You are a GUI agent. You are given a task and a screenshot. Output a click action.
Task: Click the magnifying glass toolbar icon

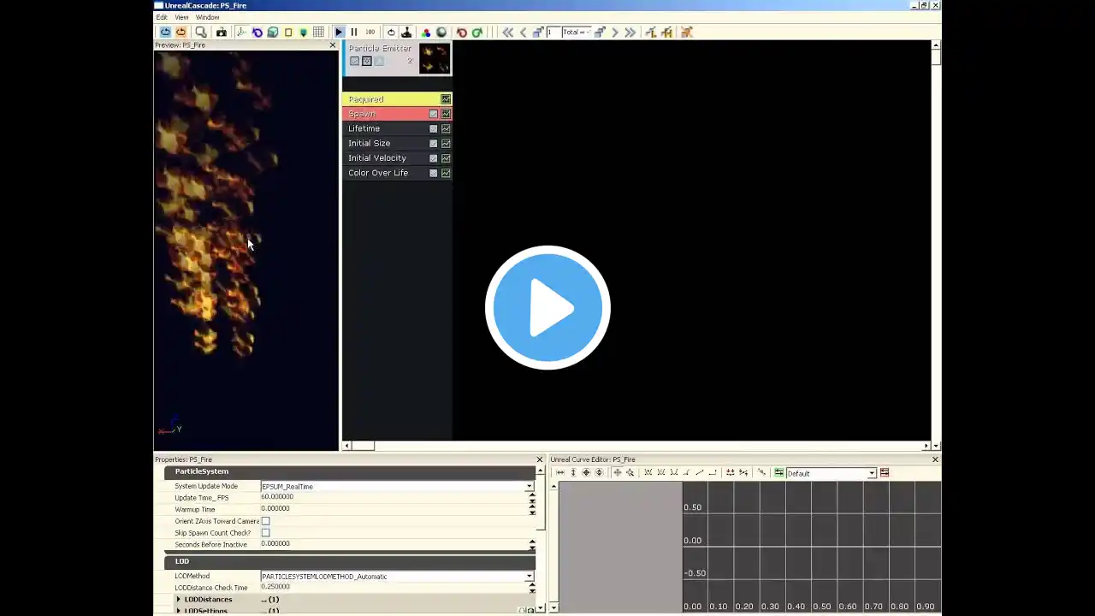click(201, 33)
